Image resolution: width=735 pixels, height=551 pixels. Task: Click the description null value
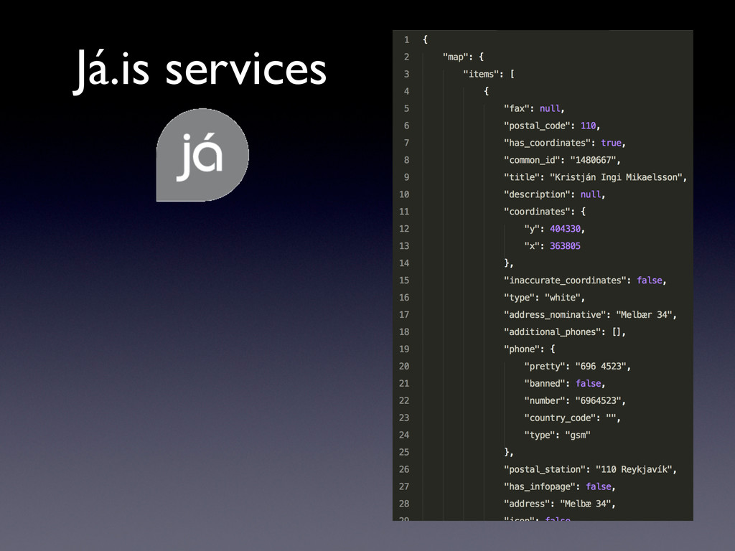(591, 194)
